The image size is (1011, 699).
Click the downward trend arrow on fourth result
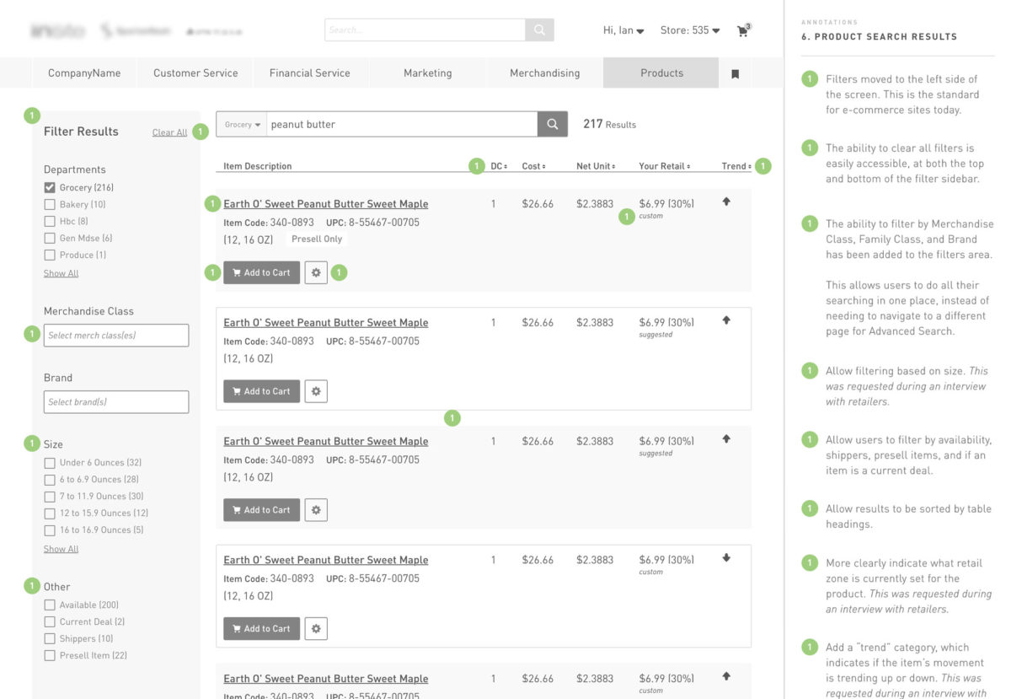(726, 557)
